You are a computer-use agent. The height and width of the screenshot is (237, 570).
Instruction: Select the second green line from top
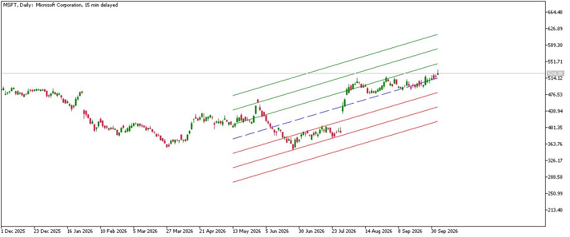[x=335, y=79]
